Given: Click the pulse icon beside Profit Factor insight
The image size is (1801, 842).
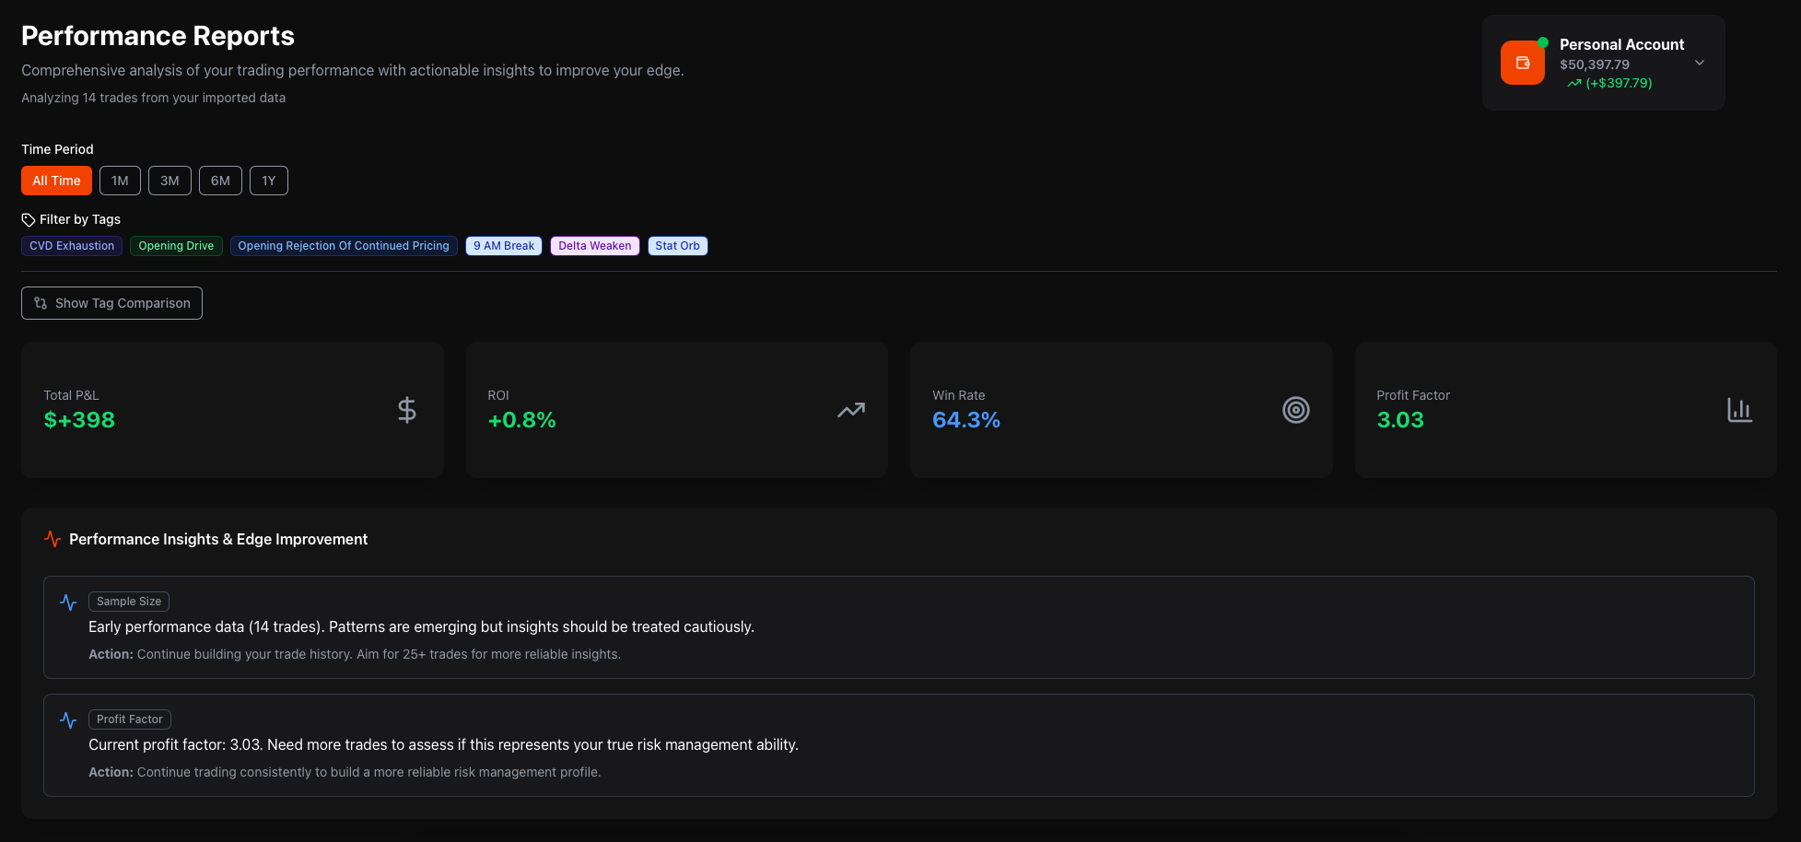Looking at the screenshot, I should (x=68, y=719).
